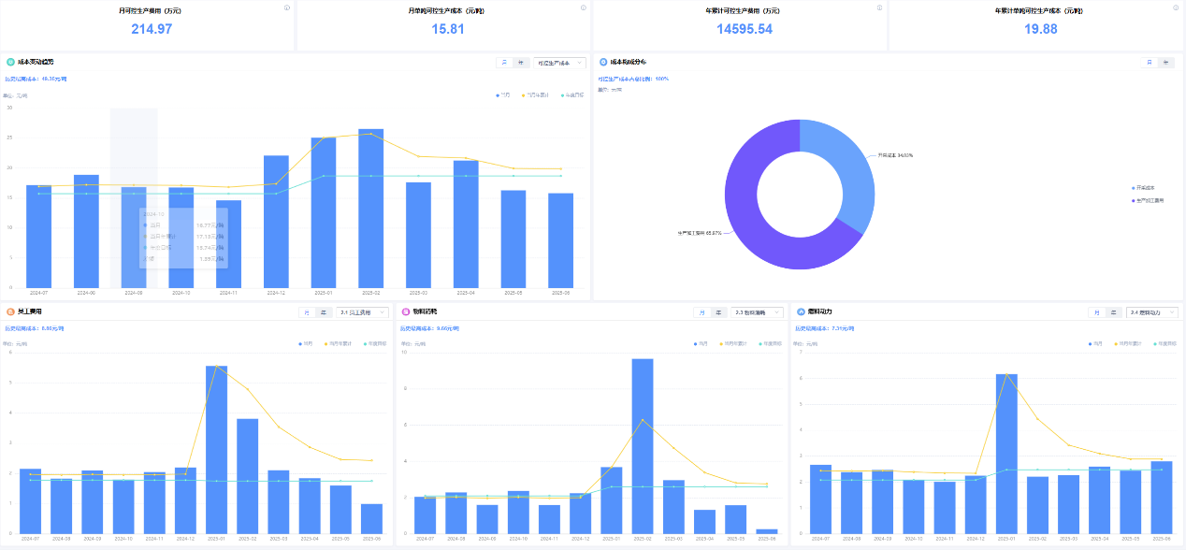Screen dimensions: 1186x550
Task: Click the 2025-01 bar in 燃料动力 chart
Action: tap(1006, 454)
